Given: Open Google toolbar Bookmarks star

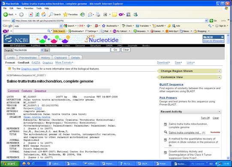Looking at the screenshot, I should click(x=104, y=26).
